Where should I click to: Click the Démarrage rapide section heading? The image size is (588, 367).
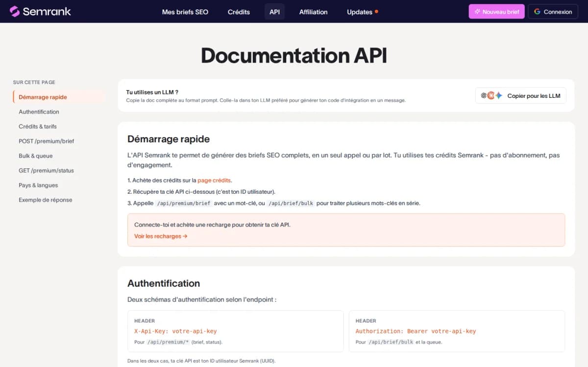pyautogui.click(x=169, y=139)
